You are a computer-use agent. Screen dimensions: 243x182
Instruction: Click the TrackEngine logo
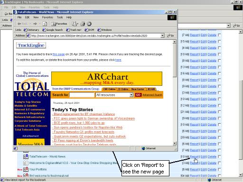[31, 45]
